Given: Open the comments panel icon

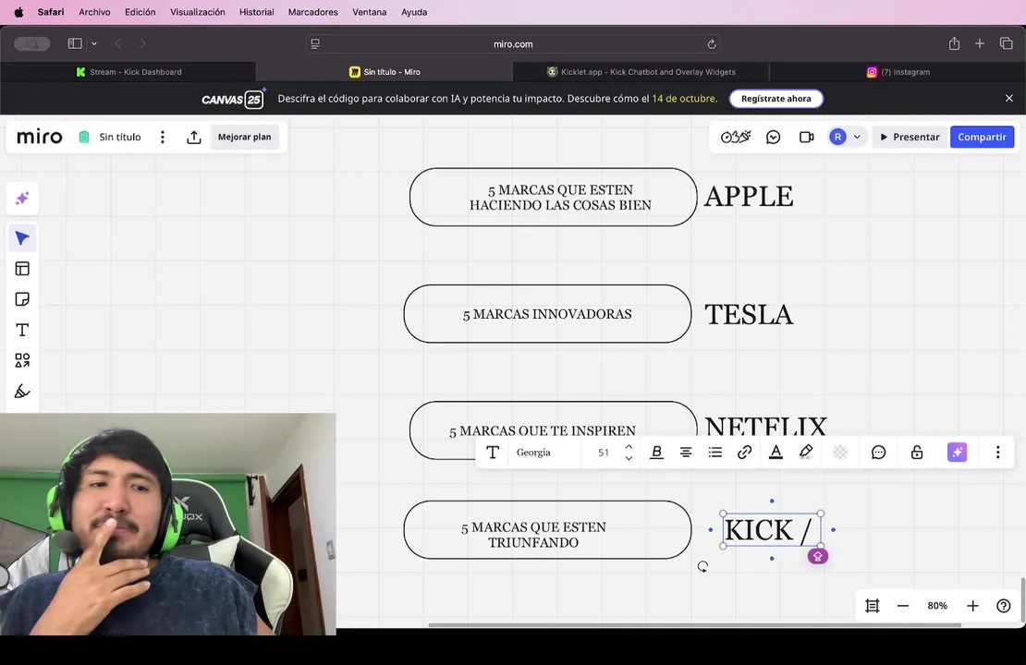Looking at the screenshot, I should coord(774,137).
